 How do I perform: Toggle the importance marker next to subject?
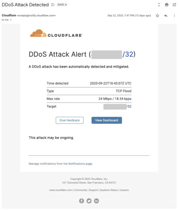click(53, 5)
